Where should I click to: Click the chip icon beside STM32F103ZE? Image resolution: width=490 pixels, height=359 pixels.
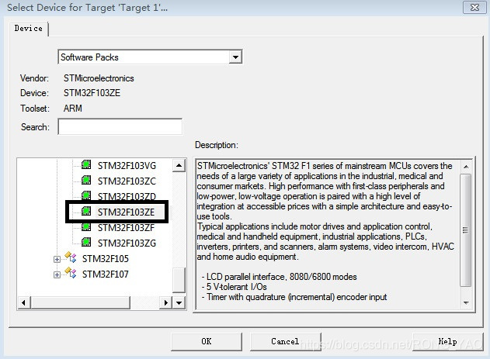[x=86, y=211]
